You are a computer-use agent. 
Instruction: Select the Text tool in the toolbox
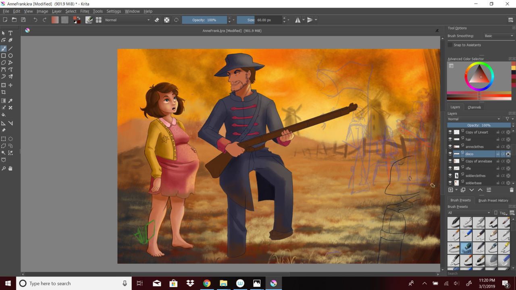click(x=10, y=33)
